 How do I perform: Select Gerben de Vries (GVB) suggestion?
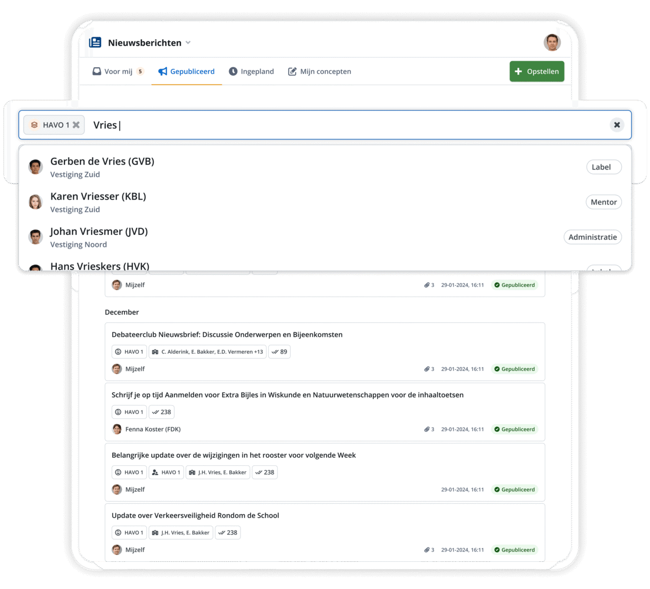[x=102, y=162]
